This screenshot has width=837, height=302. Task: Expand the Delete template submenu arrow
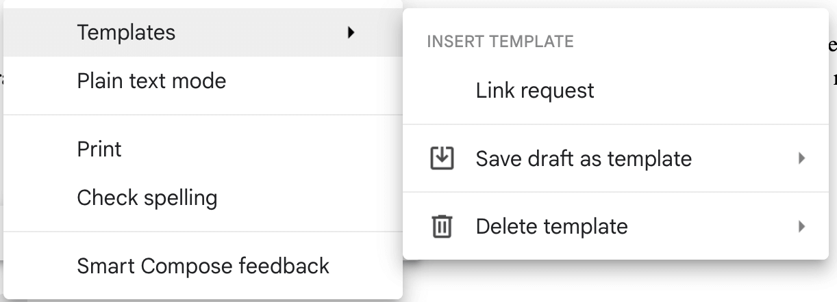pyautogui.click(x=801, y=226)
